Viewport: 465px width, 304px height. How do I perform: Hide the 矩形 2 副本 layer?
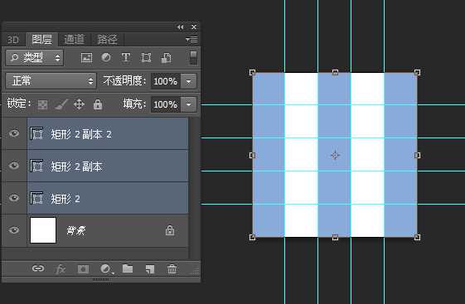[14, 166]
